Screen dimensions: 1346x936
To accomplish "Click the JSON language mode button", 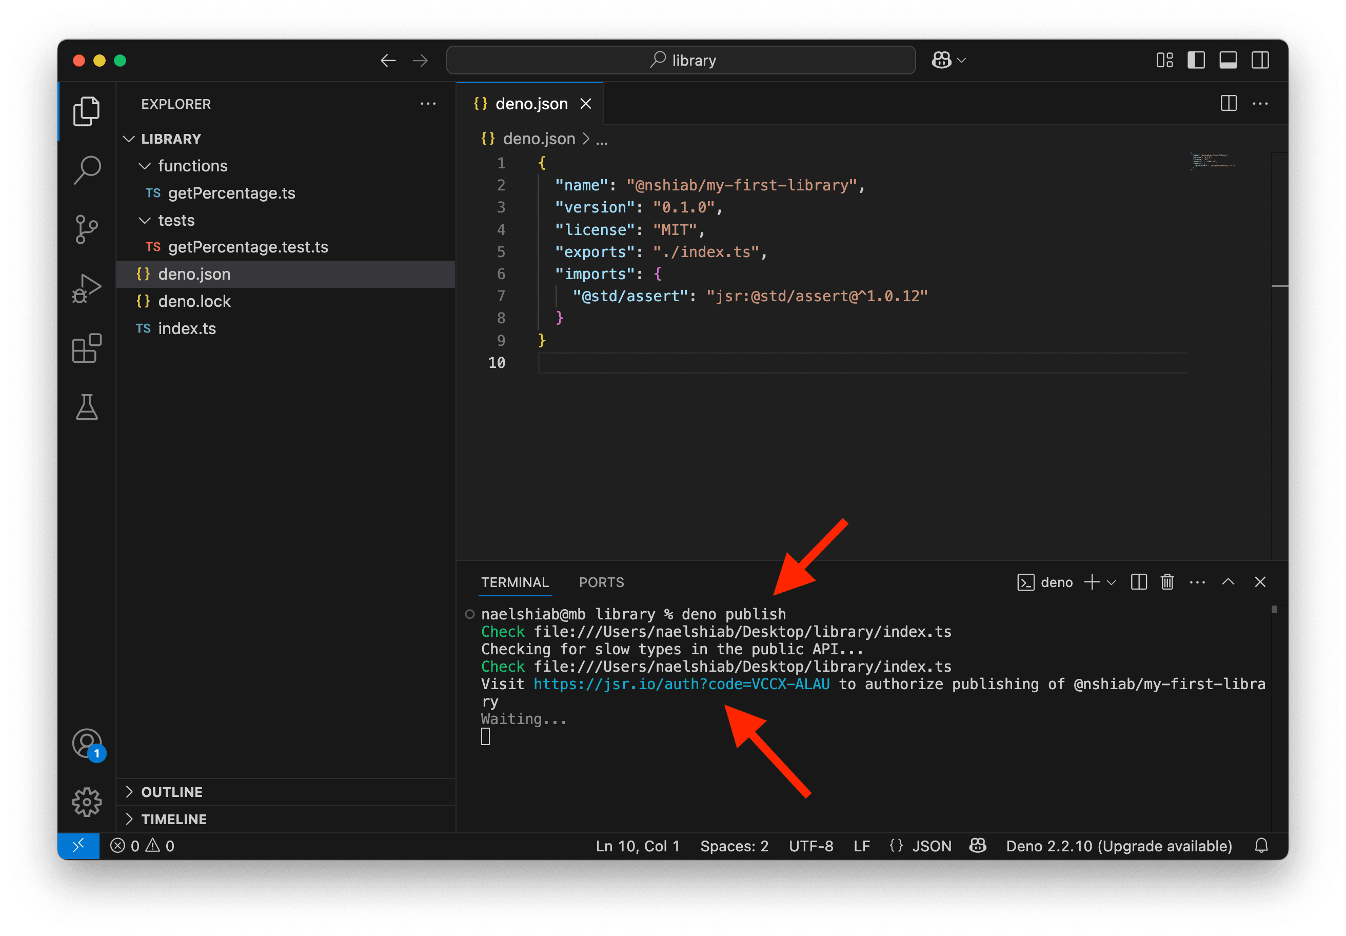I will pyautogui.click(x=920, y=846).
